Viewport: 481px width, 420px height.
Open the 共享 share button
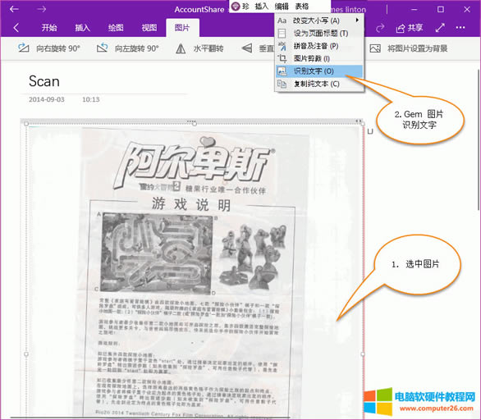410,28
